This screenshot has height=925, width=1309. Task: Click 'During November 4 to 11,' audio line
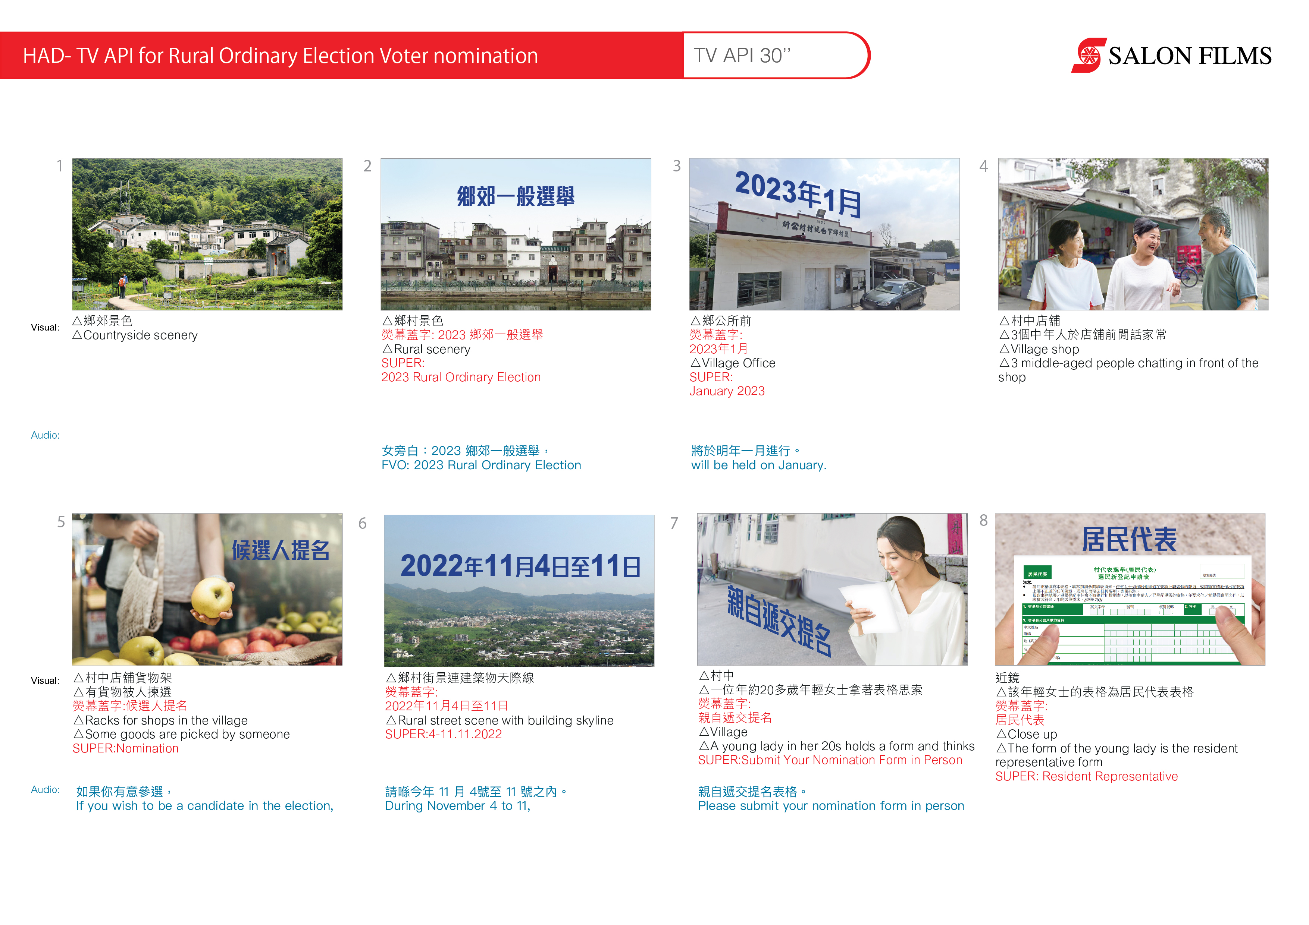point(458,805)
